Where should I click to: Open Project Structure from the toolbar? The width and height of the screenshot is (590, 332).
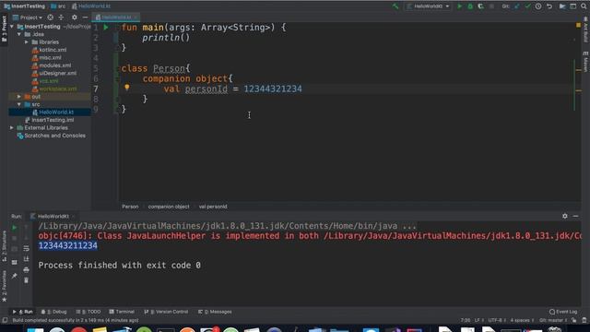tap(562, 6)
